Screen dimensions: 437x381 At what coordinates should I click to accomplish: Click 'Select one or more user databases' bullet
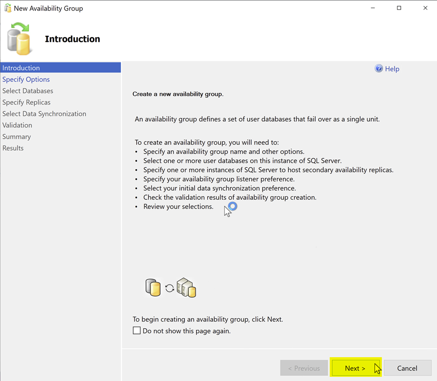(243, 160)
